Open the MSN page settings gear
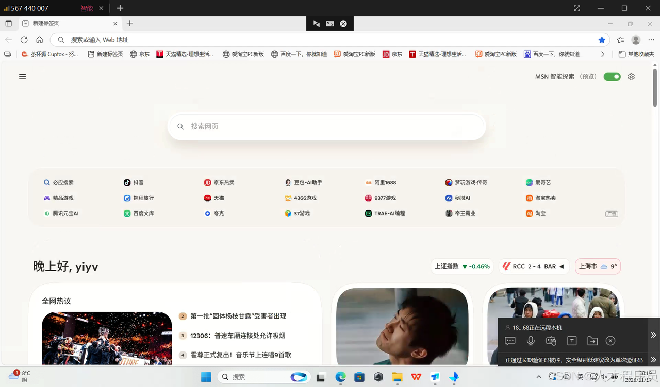This screenshot has height=387, width=660. coord(631,76)
